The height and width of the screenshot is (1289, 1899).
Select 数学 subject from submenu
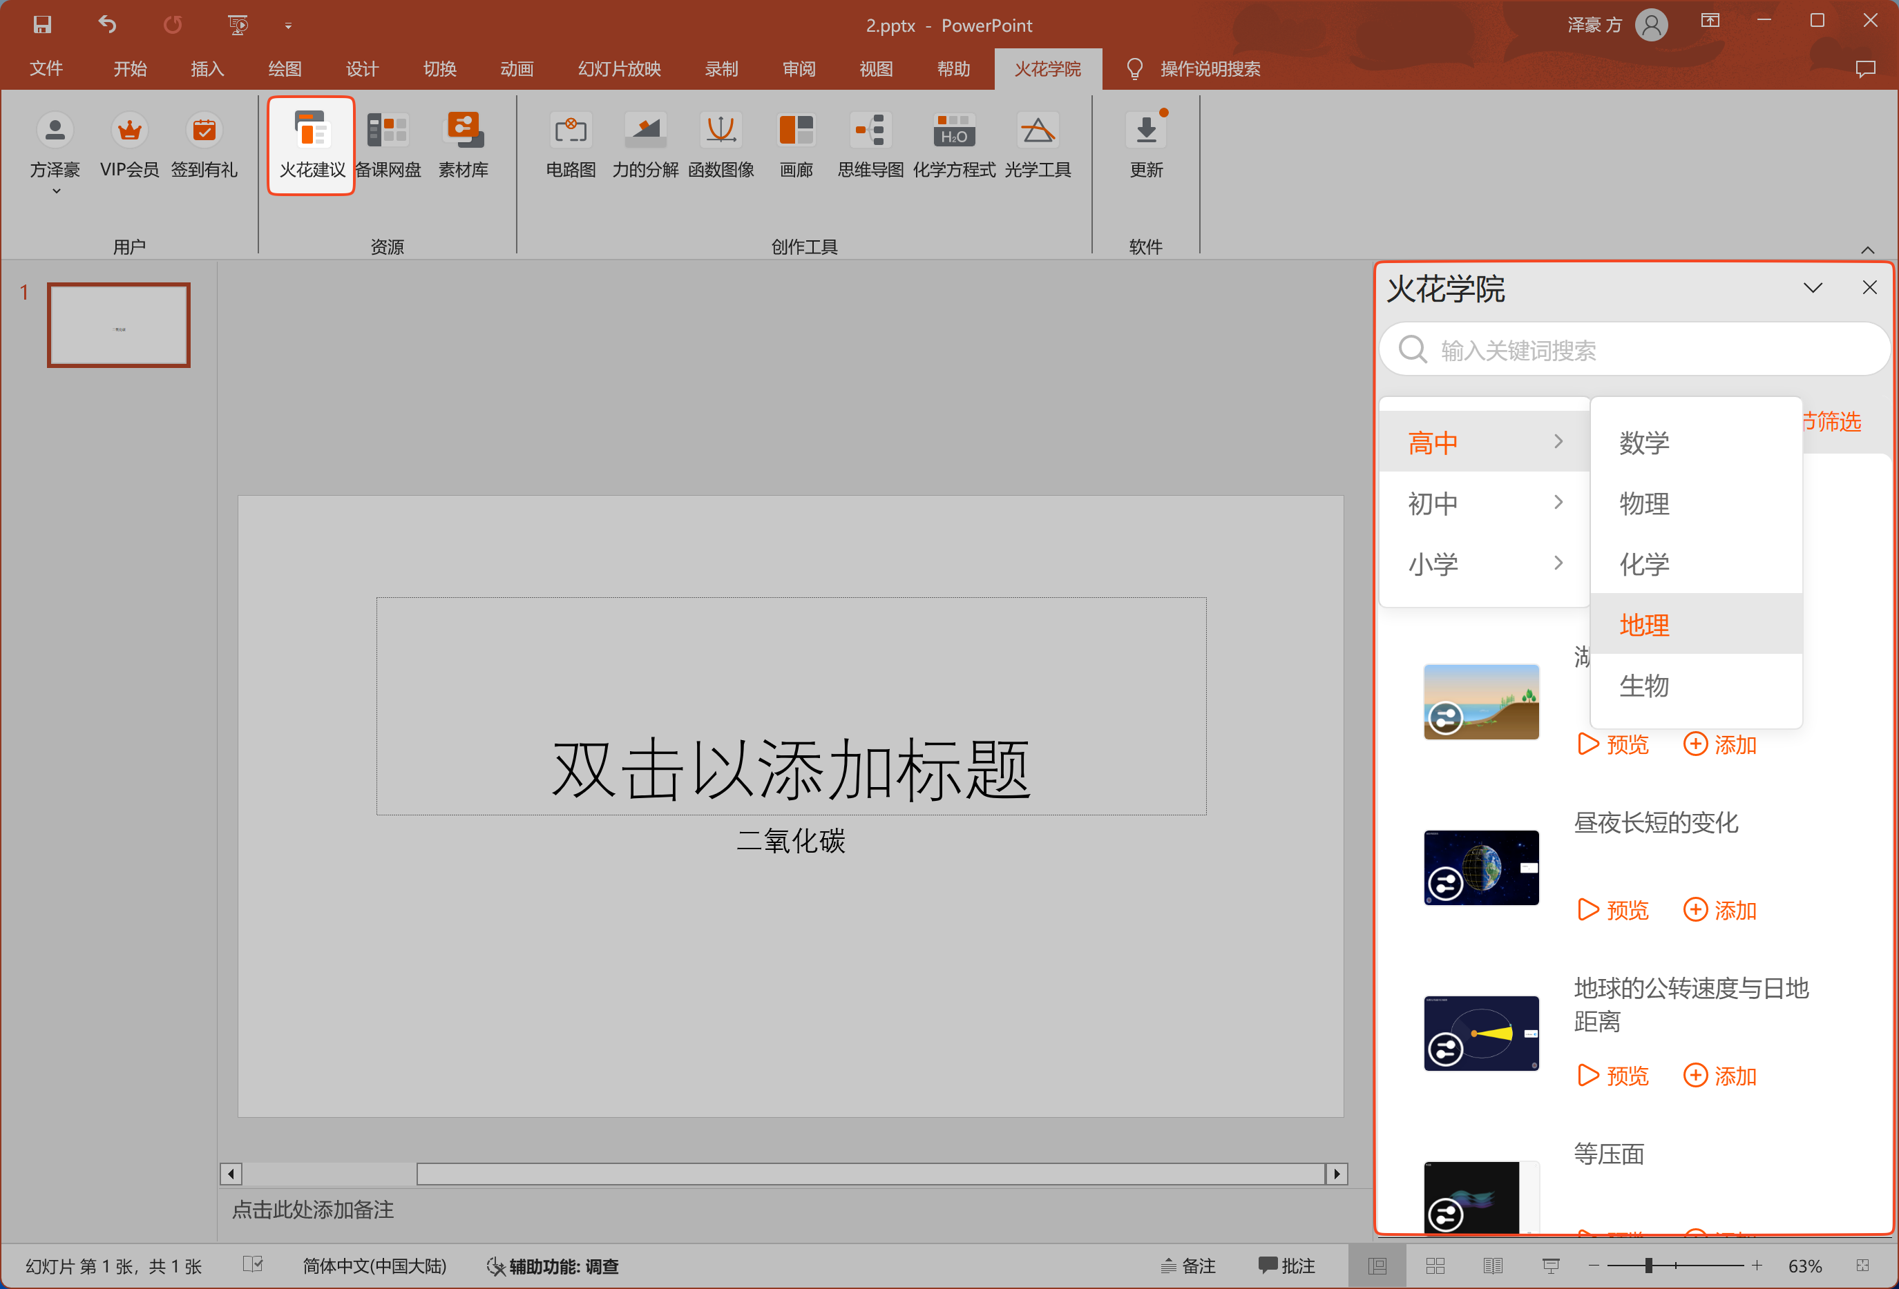pos(1695,442)
